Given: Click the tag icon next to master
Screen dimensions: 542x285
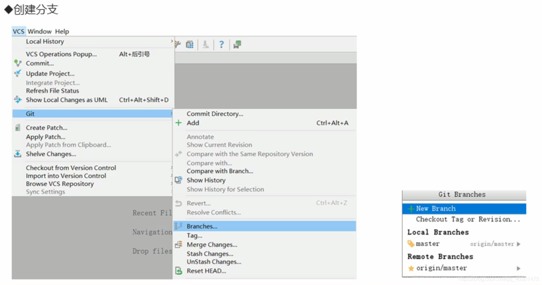Looking at the screenshot, I should (411, 244).
